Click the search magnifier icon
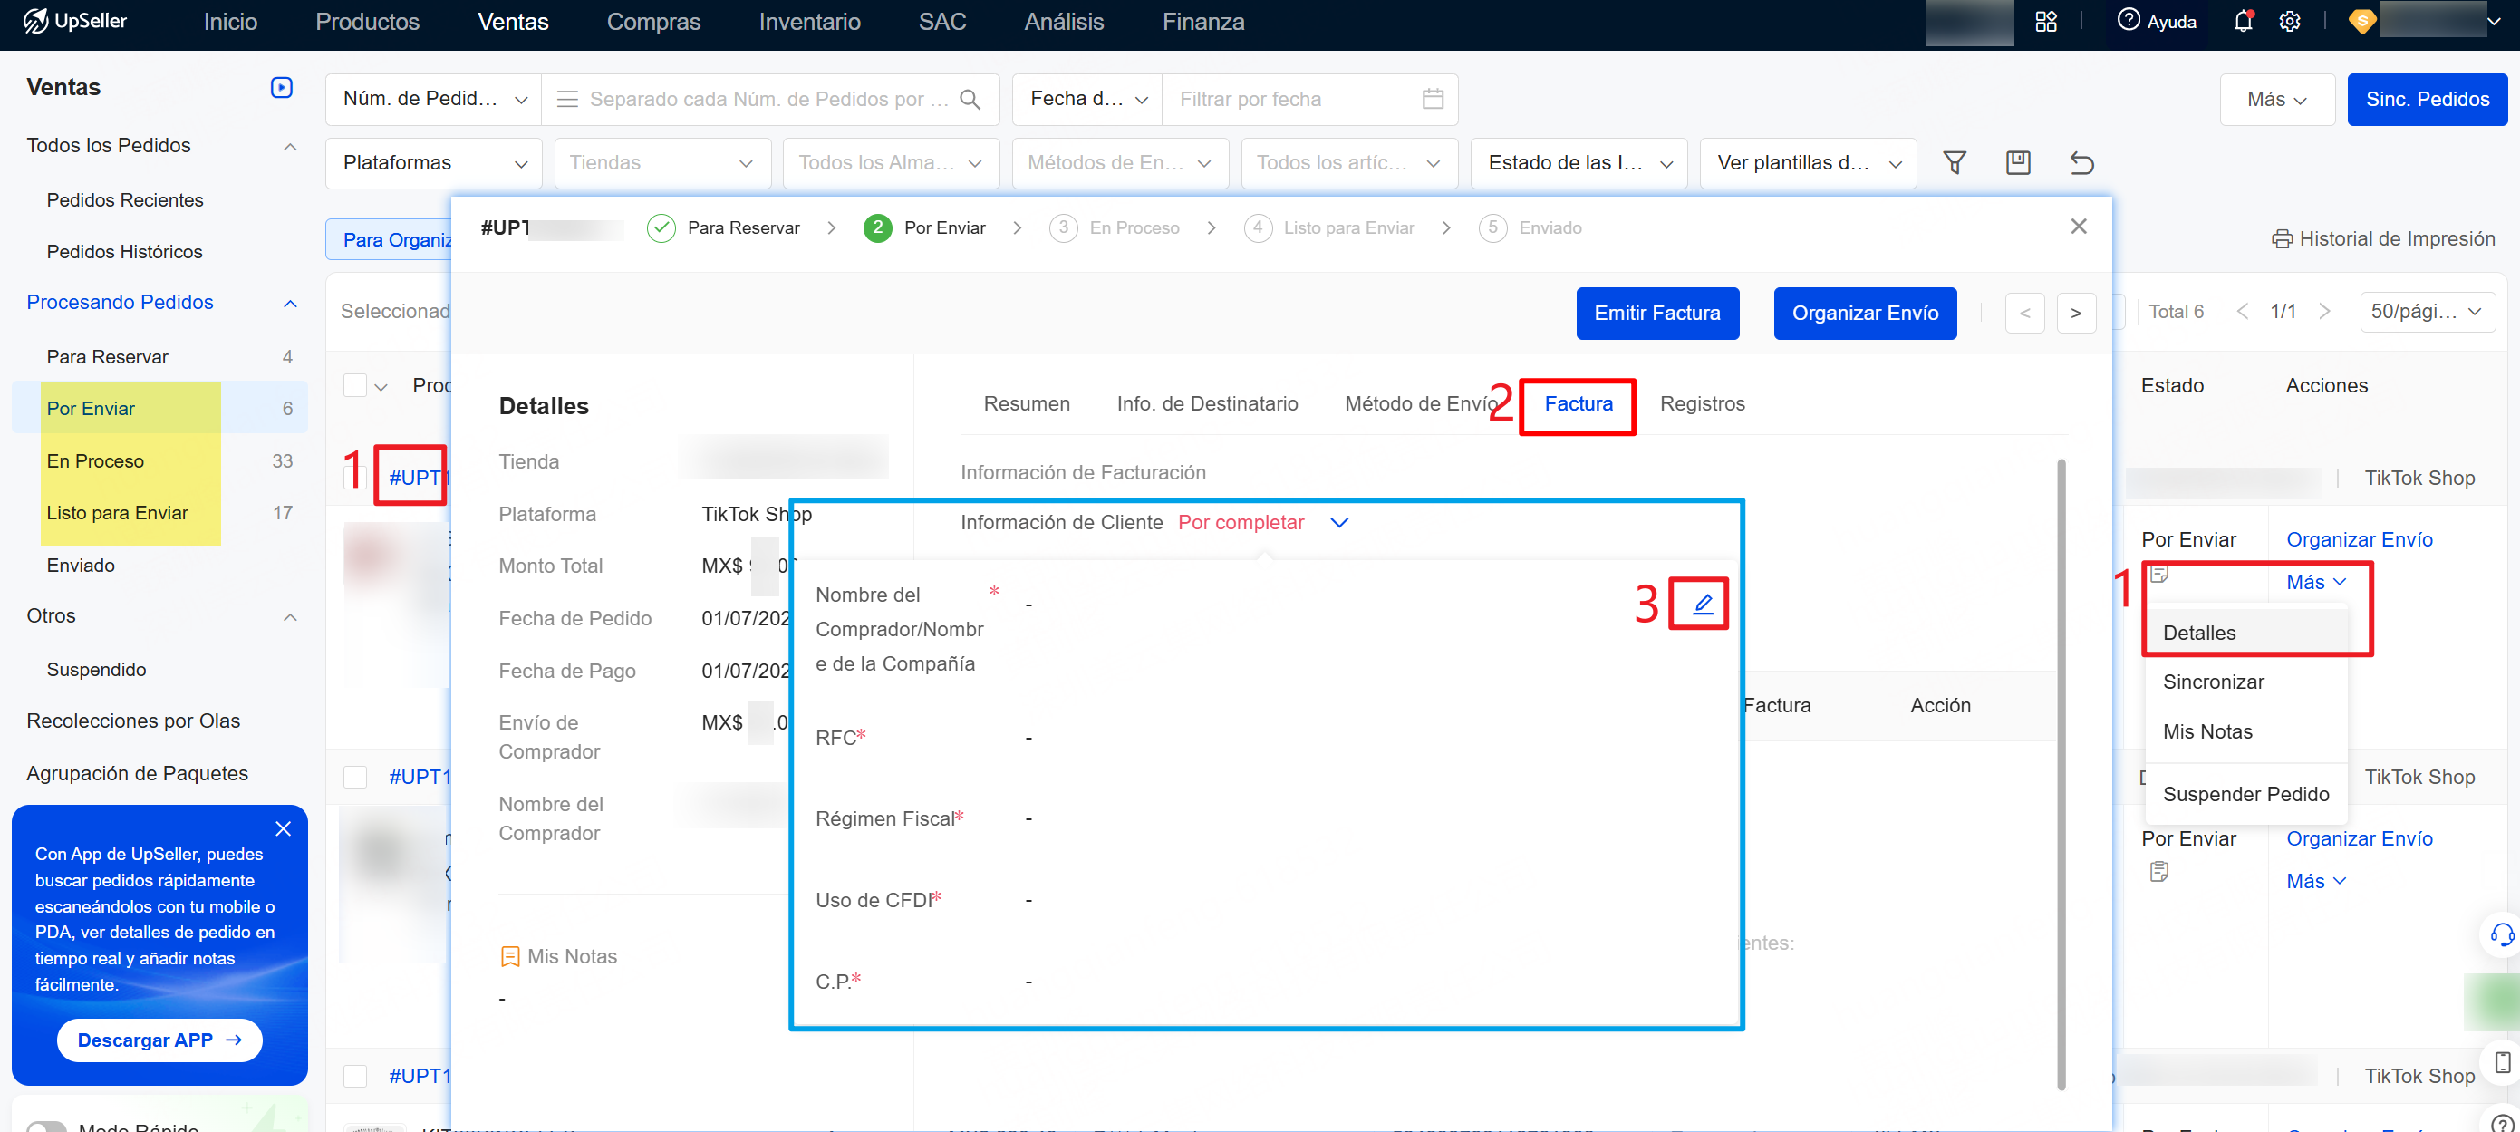Viewport: 2520px width, 1132px height. (x=970, y=99)
